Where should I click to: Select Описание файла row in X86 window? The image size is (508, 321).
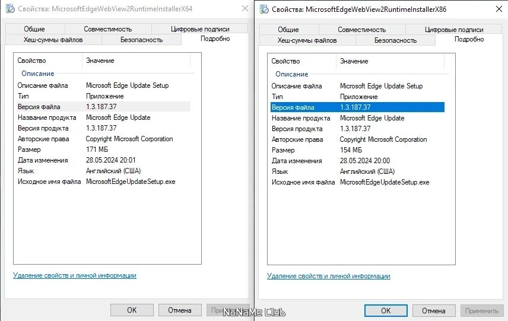pos(357,86)
